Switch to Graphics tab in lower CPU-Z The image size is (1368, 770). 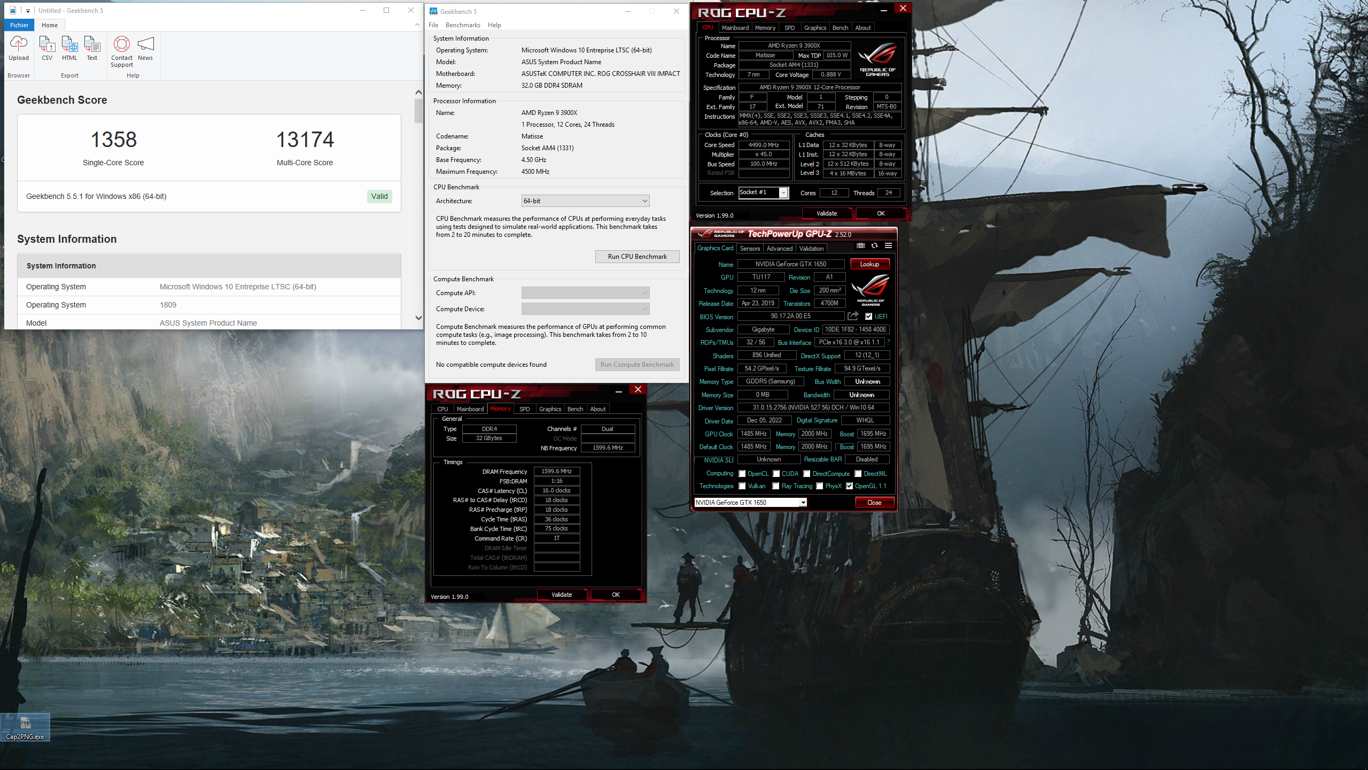550,409
